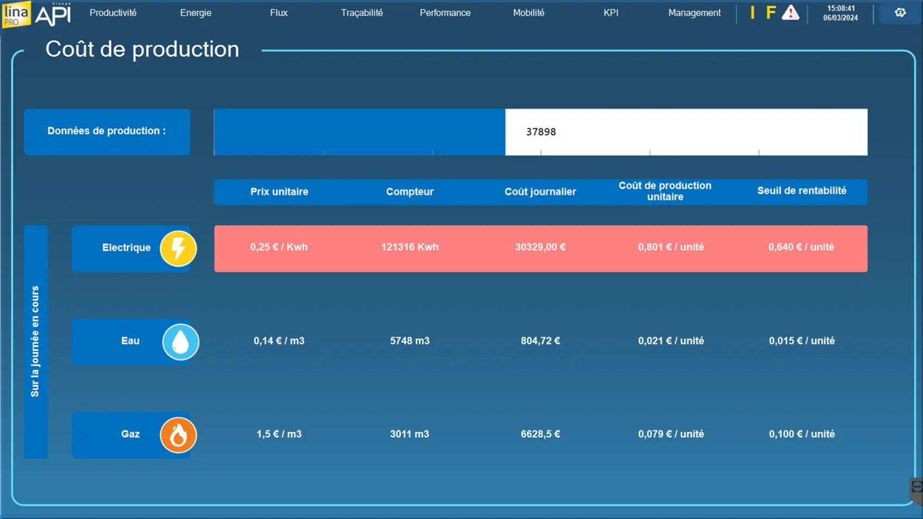This screenshot has height=519, width=923.
Task: Click the Lina Pro API logo
Action: point(37,14)
